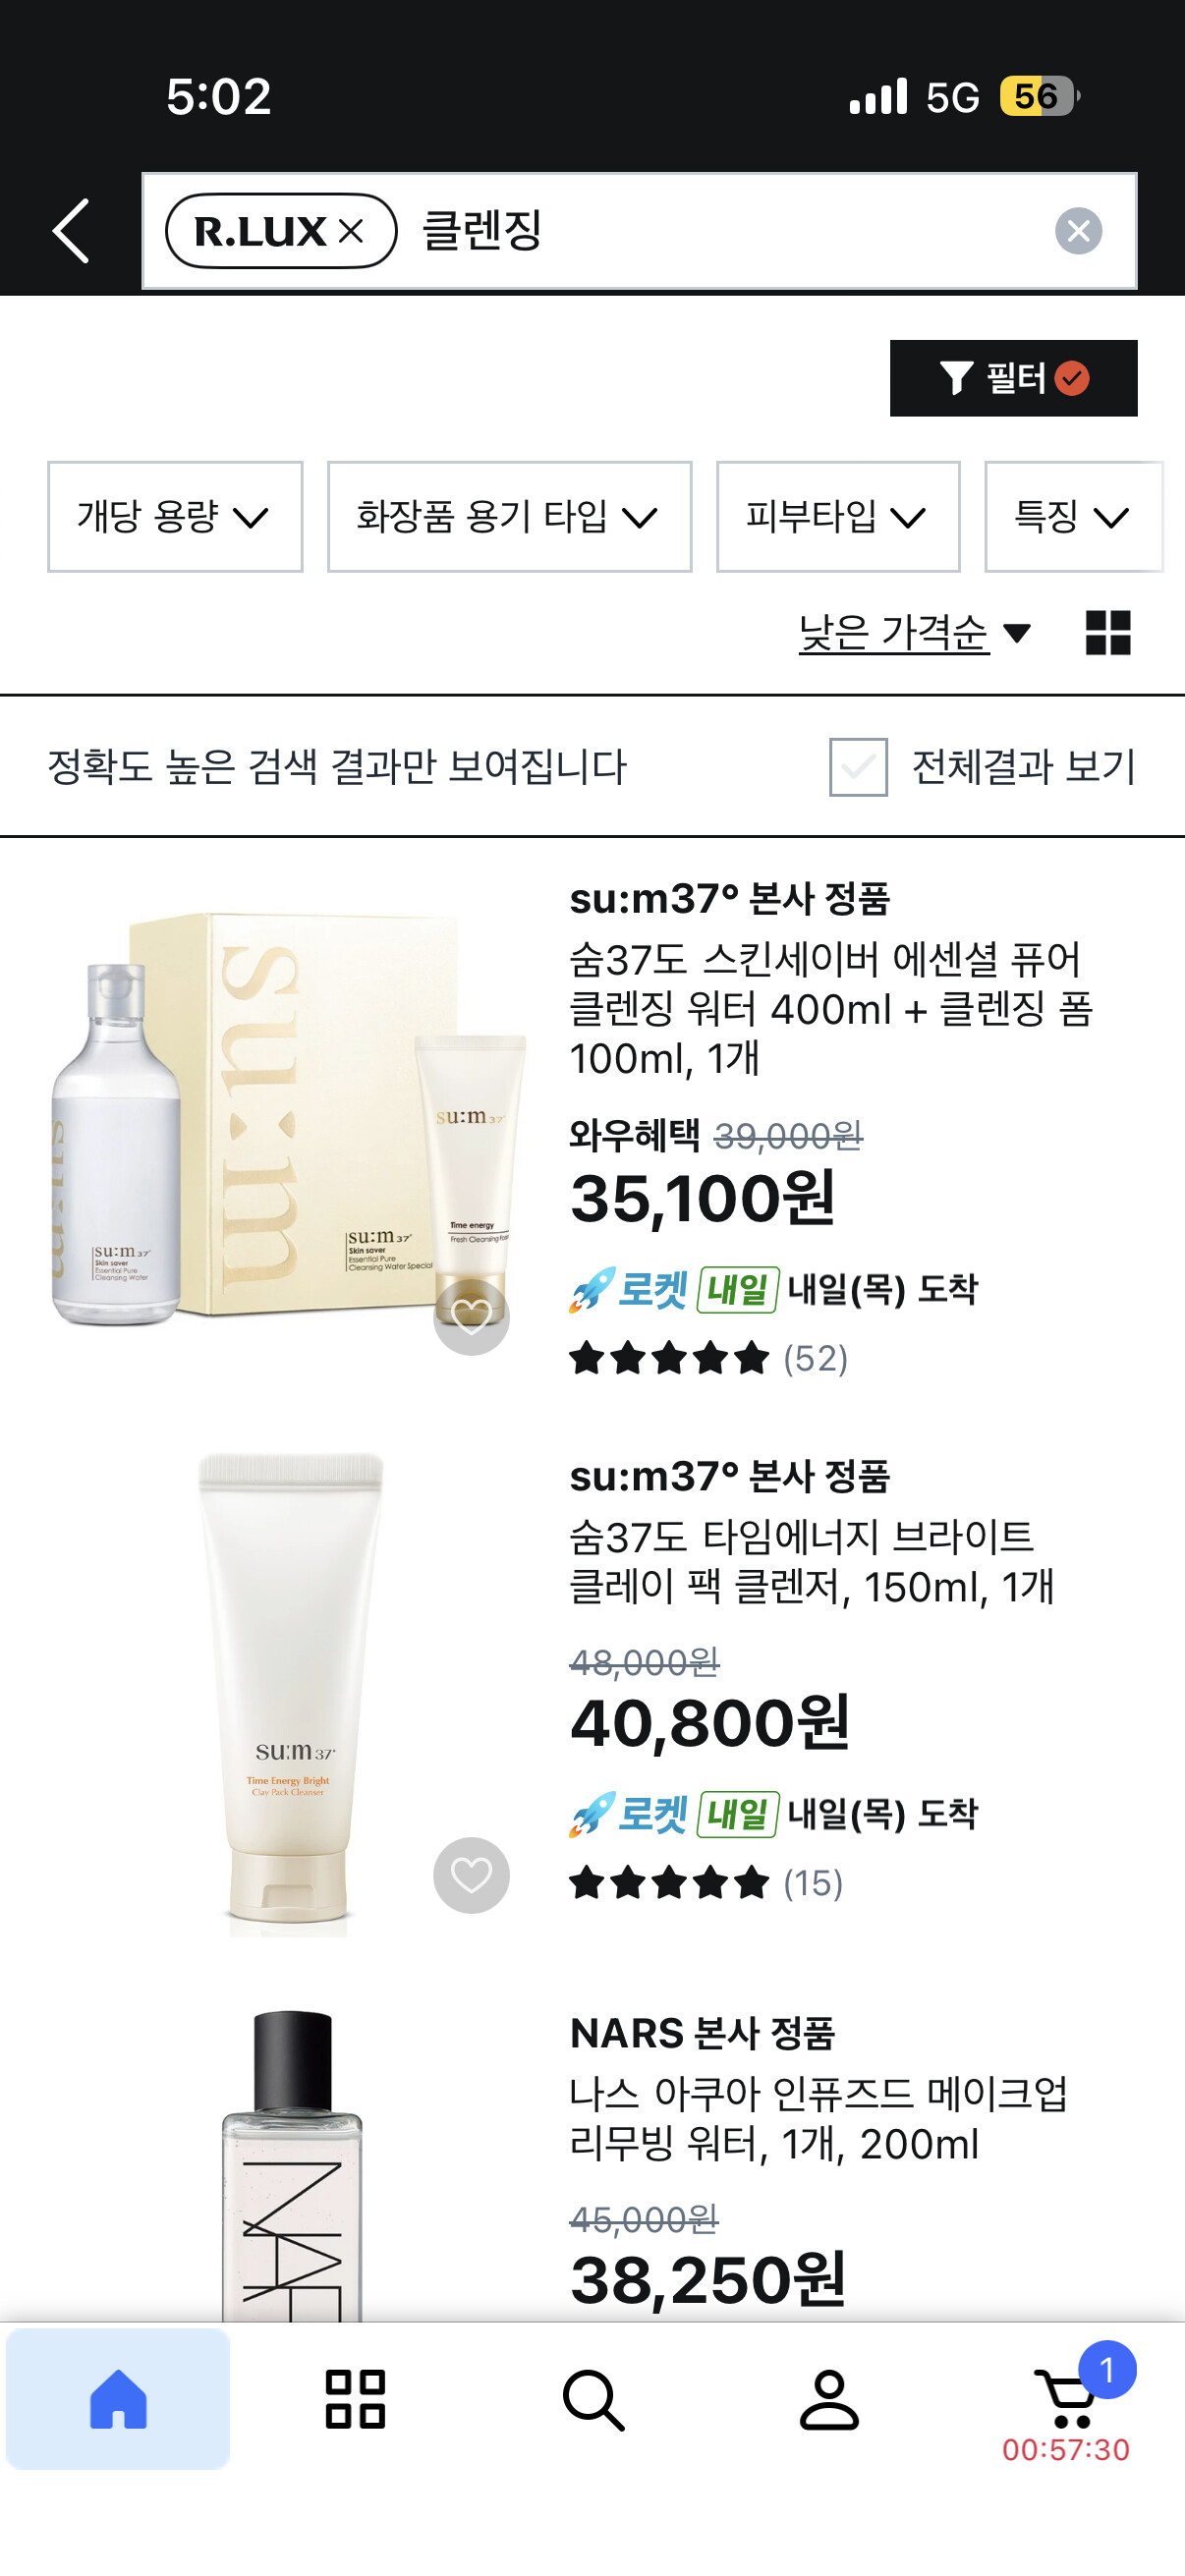Favorite the su:m37 cleansing water set
The height and width of the screenshot is (2576, 1185).
(471, 1317)
